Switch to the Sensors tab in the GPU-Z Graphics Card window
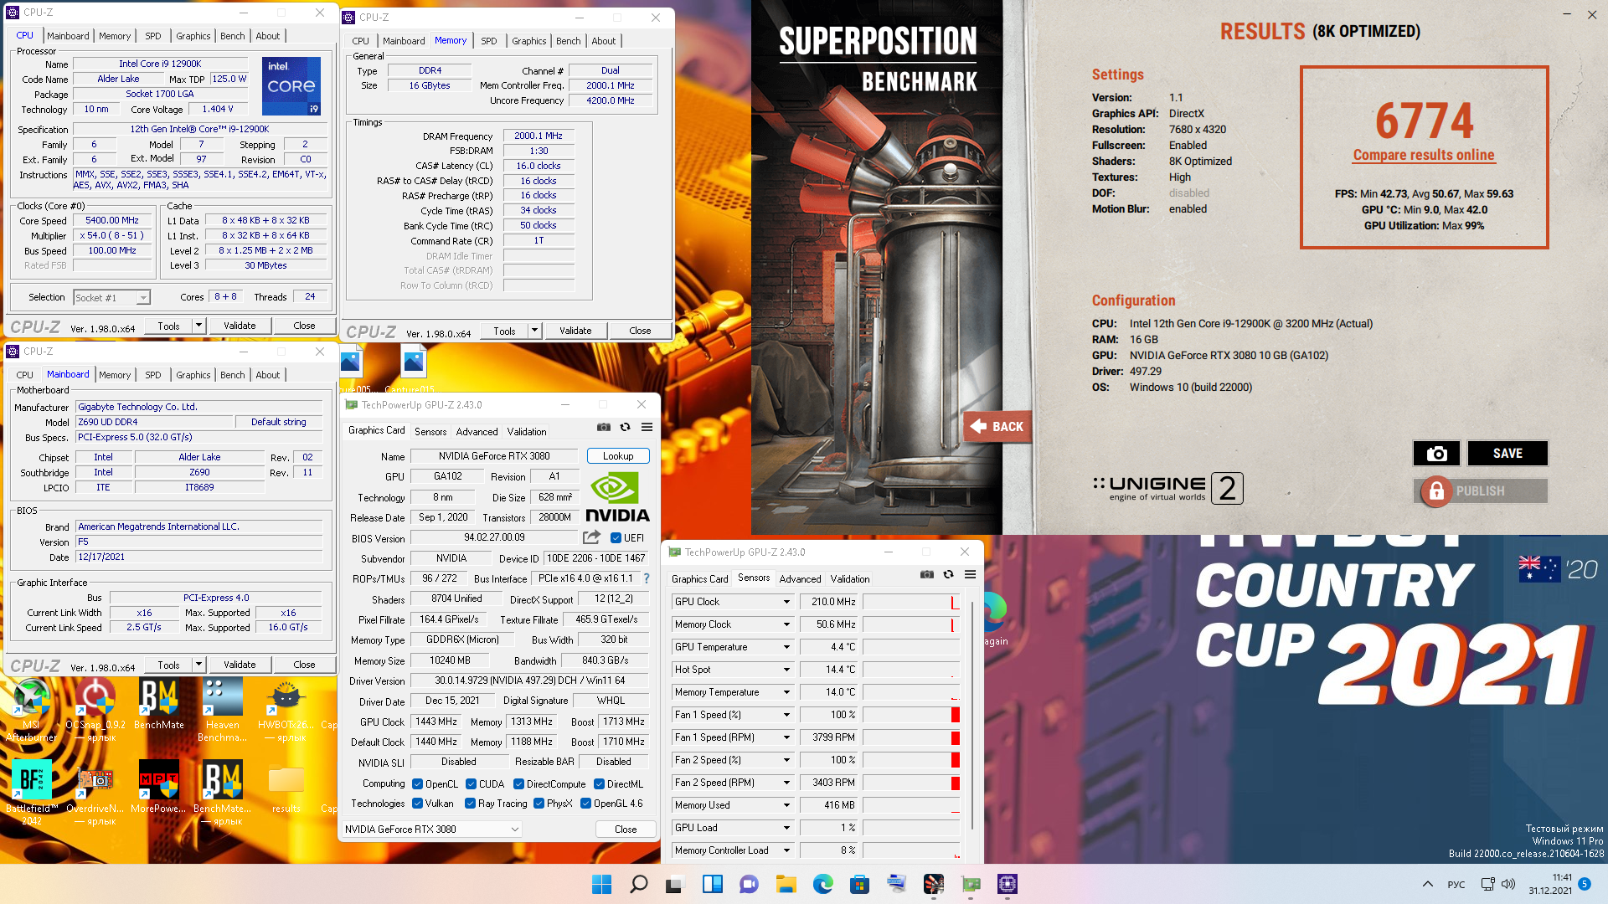This screenshot has width=1608, height=904. 430,432
